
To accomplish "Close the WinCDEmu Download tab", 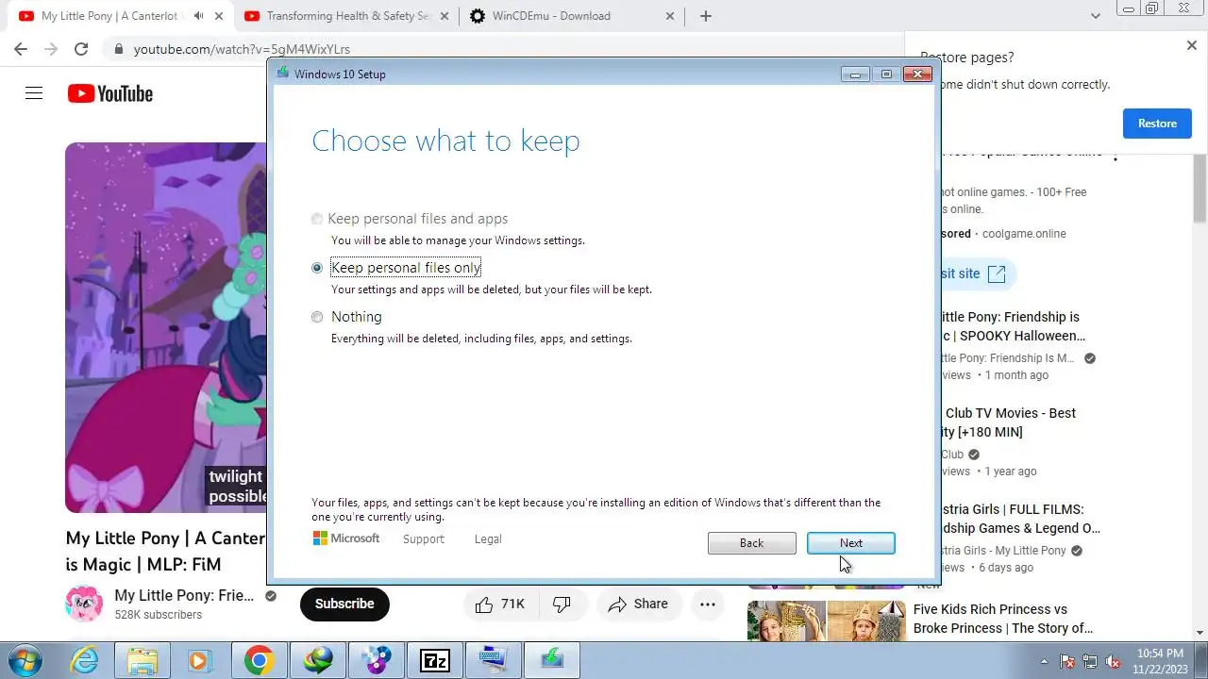I will click(669, 16).
